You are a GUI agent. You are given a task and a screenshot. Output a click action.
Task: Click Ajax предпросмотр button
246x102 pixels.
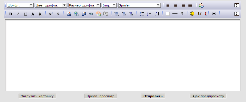click(208, 96)
